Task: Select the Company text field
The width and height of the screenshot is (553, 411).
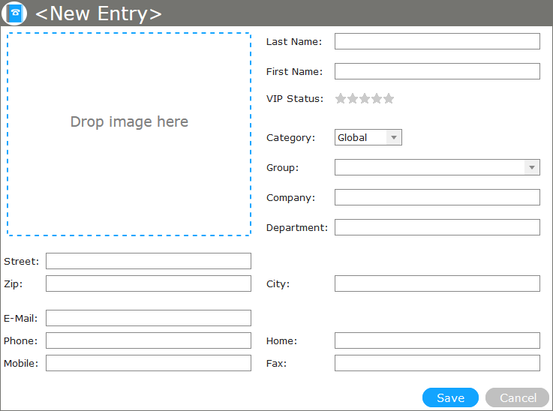Action: click(x=437, y=197)
